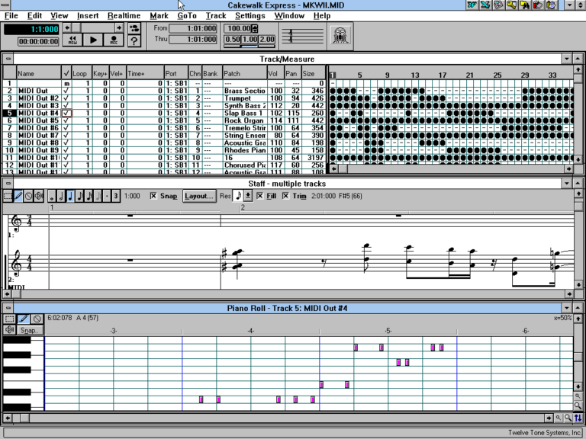Click the Layout... button

(199, 196)
